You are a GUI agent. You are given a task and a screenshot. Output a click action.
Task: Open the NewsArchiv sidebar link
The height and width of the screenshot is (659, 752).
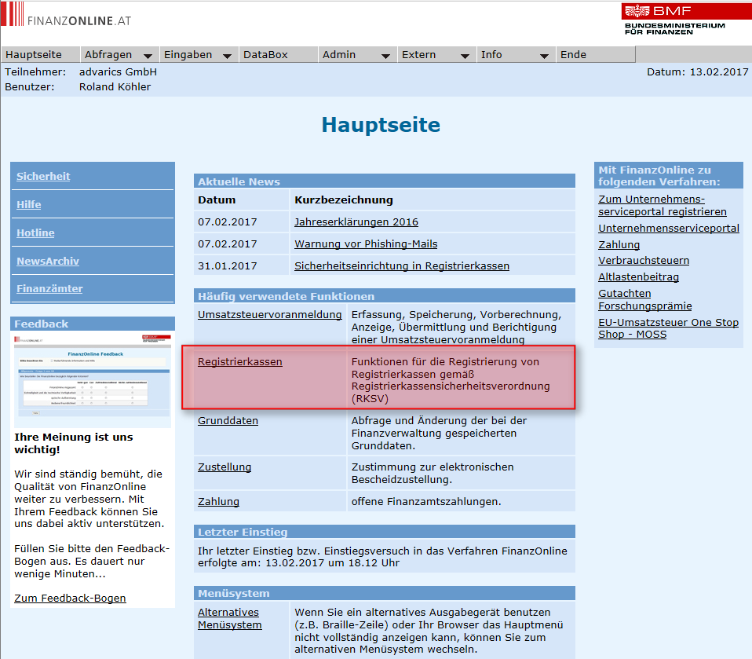(48, 261)
